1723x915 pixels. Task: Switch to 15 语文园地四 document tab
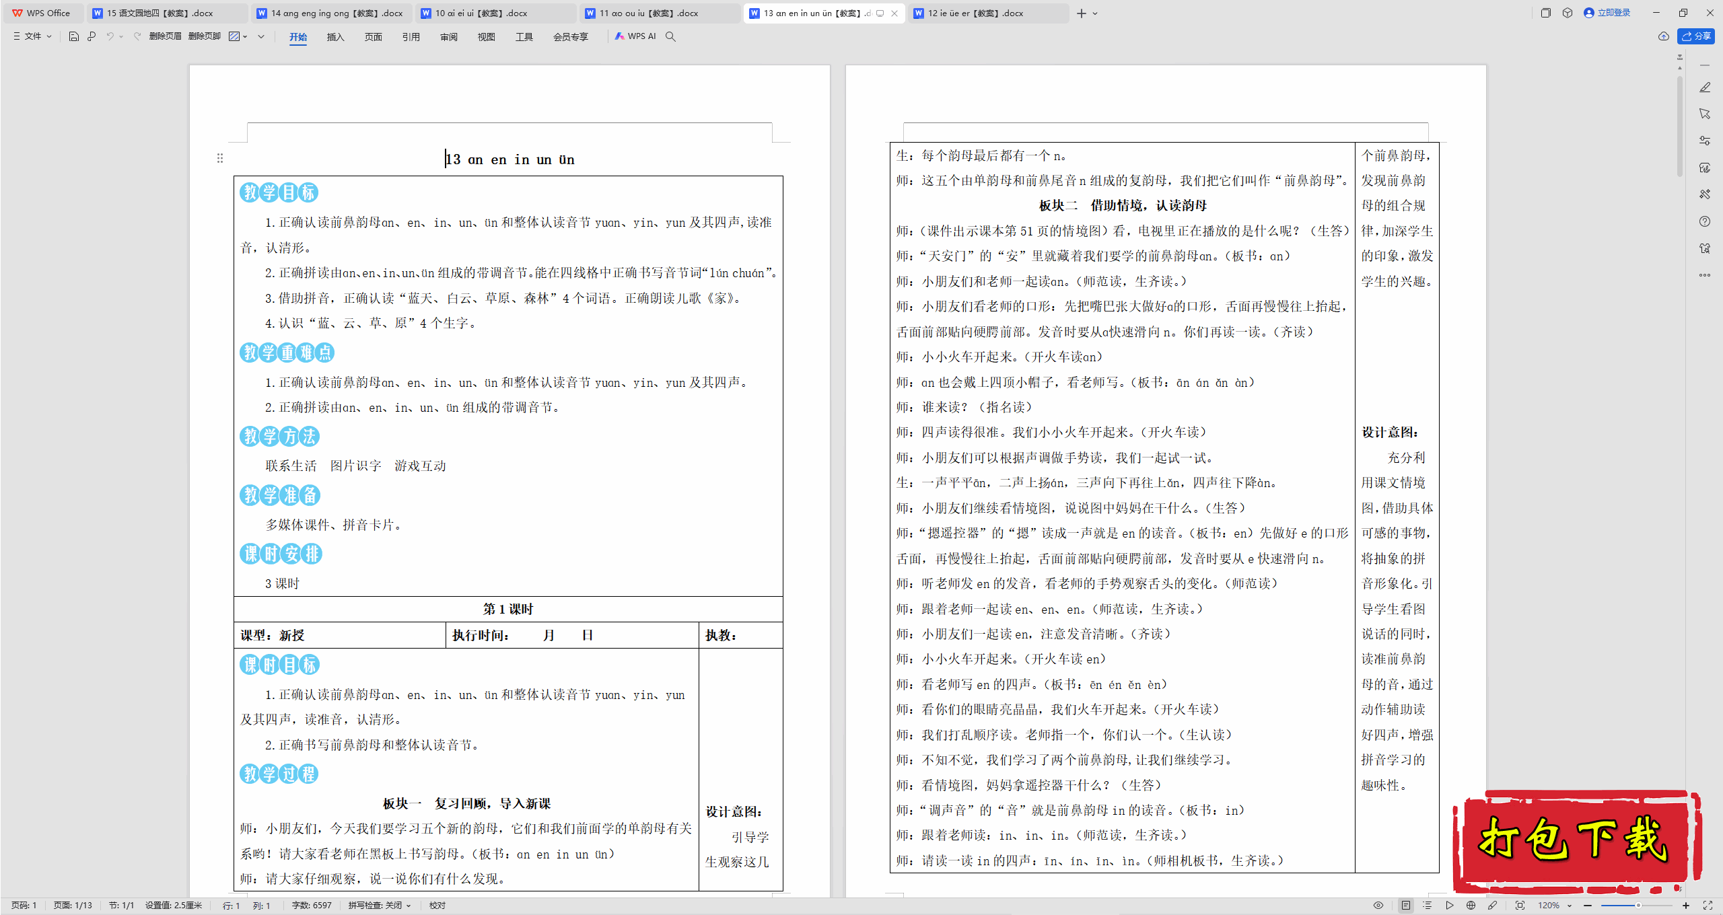click(x=167, y=13)
